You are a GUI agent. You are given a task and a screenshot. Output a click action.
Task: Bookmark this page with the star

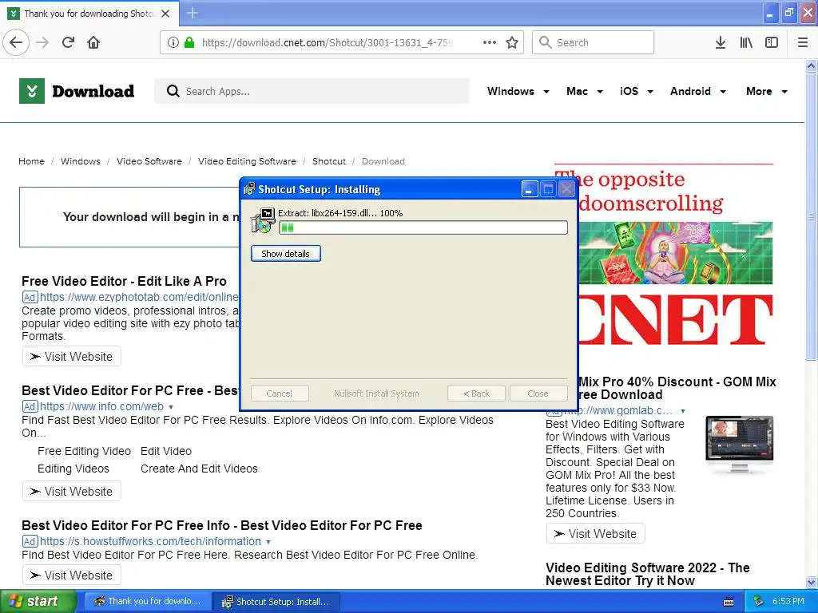pyautogui.click(x=512, y=42)
